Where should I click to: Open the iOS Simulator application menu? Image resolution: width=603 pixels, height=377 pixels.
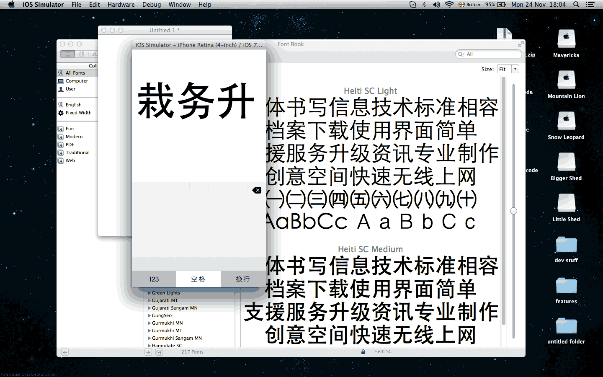(x=43, y=5)
